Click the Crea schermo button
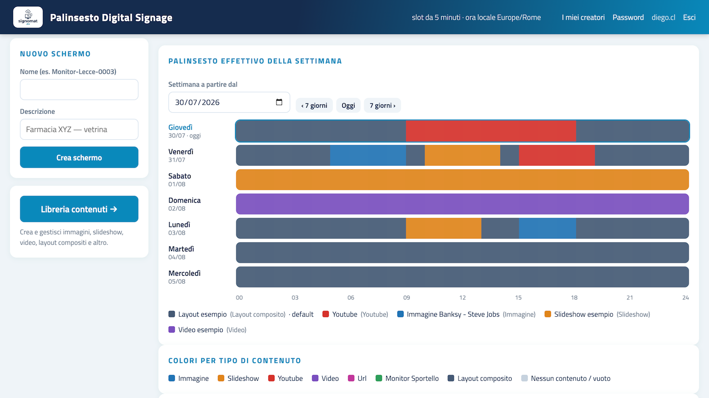The image size is (709, 398). pyautogui.click(x=79, y=158)
